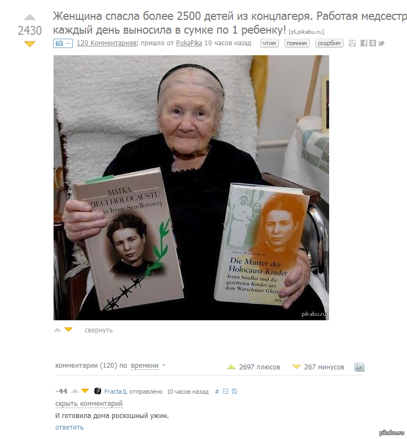The height and width of the screenshot is (439, 407).
Task: Collapse image using the camera minus toggle
Action: click(63, 43)
